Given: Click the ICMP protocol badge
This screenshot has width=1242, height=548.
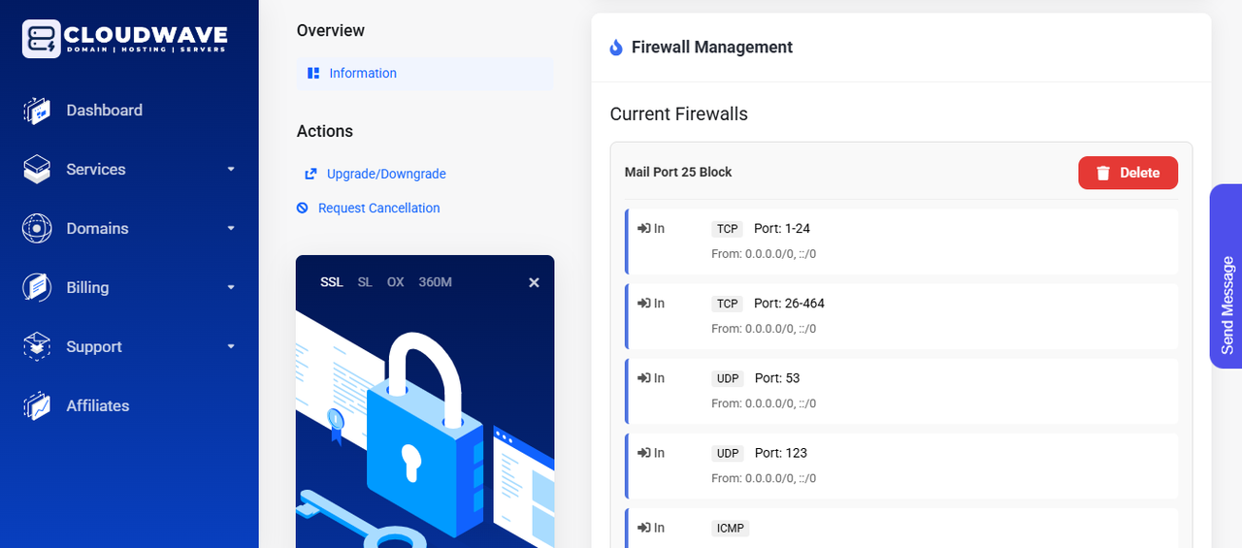Looking at the screenshot, I should pyautogui.click(x=731, y=528).
